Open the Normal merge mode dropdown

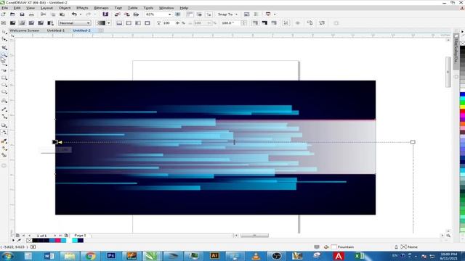click(75, 22)
